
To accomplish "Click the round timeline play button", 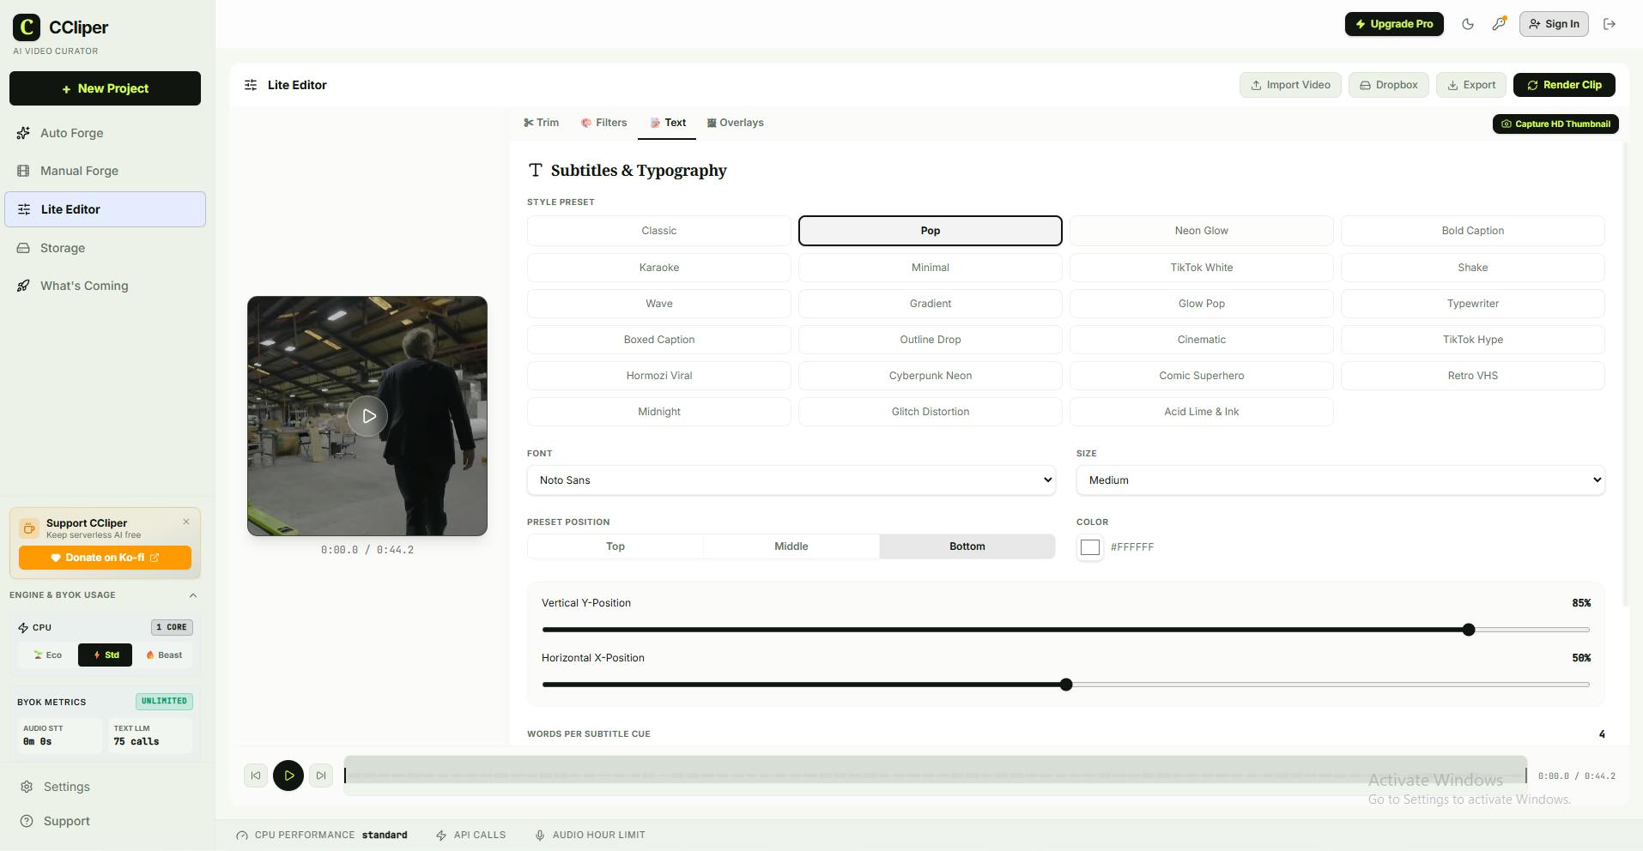I will pyautogui.click(x=288, y=776).
